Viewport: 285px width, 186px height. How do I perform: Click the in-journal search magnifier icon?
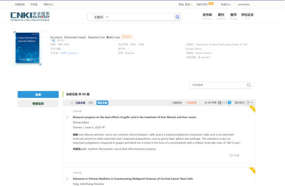point(248,85)
